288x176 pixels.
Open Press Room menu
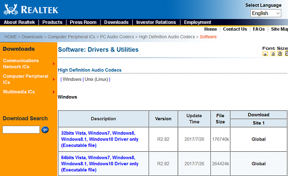coord(83,22)
